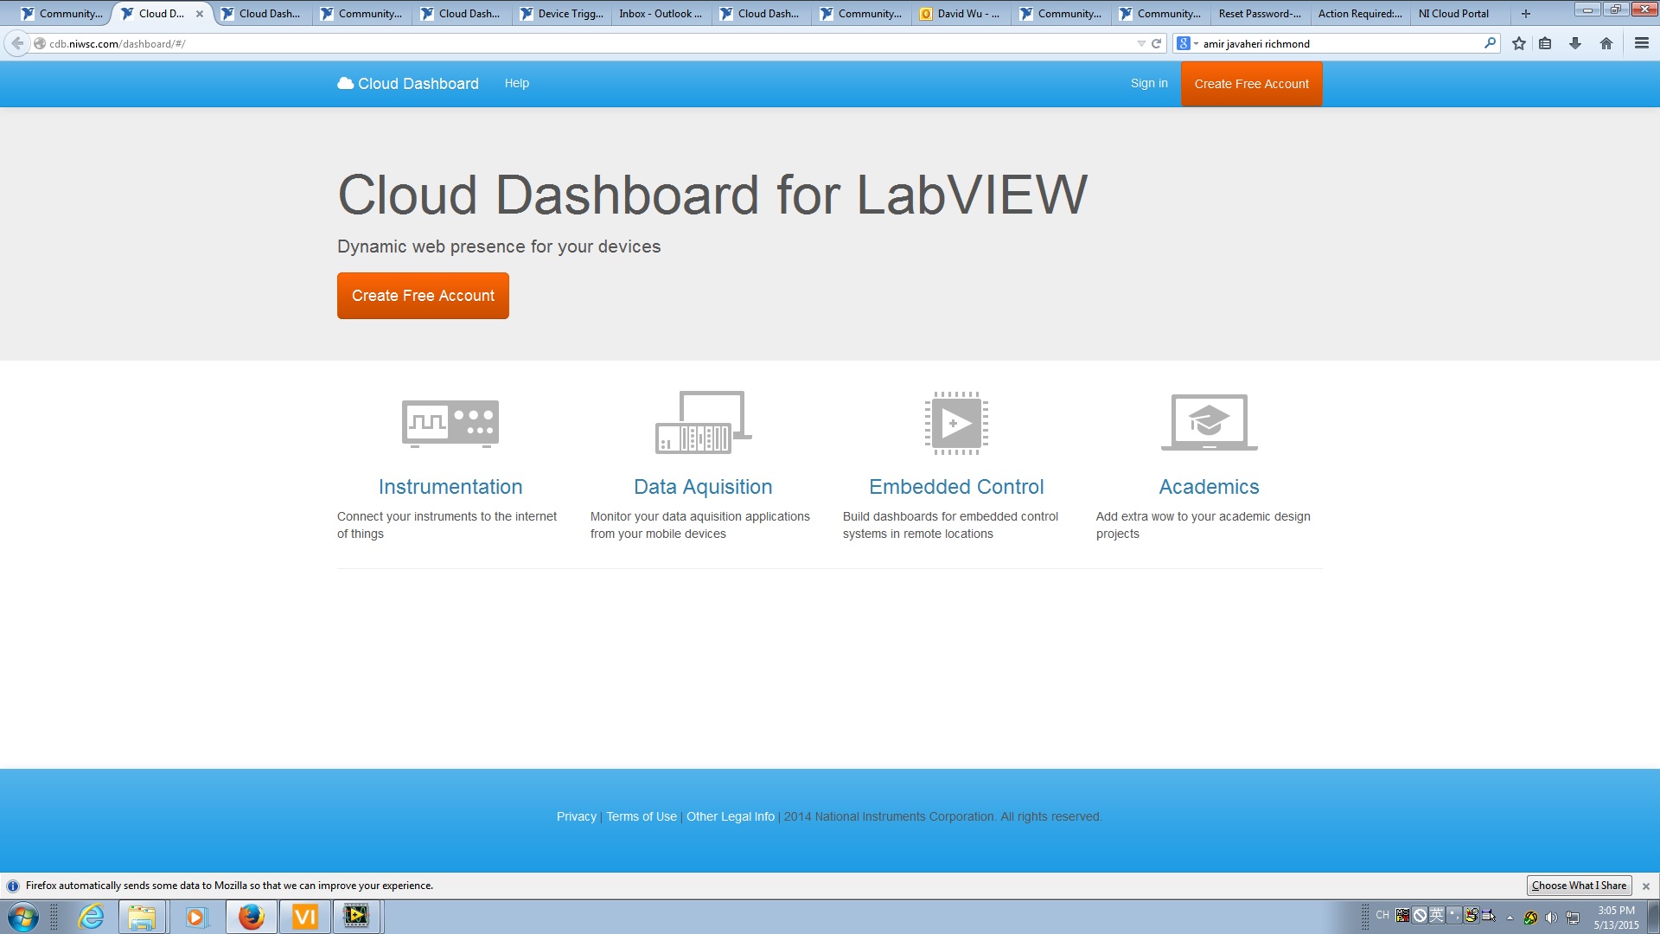The height and width of the screenshot is (934, 1660).
Task: Click the Cloud Dashboard logo in the navbar
Action: coord(408,84)
